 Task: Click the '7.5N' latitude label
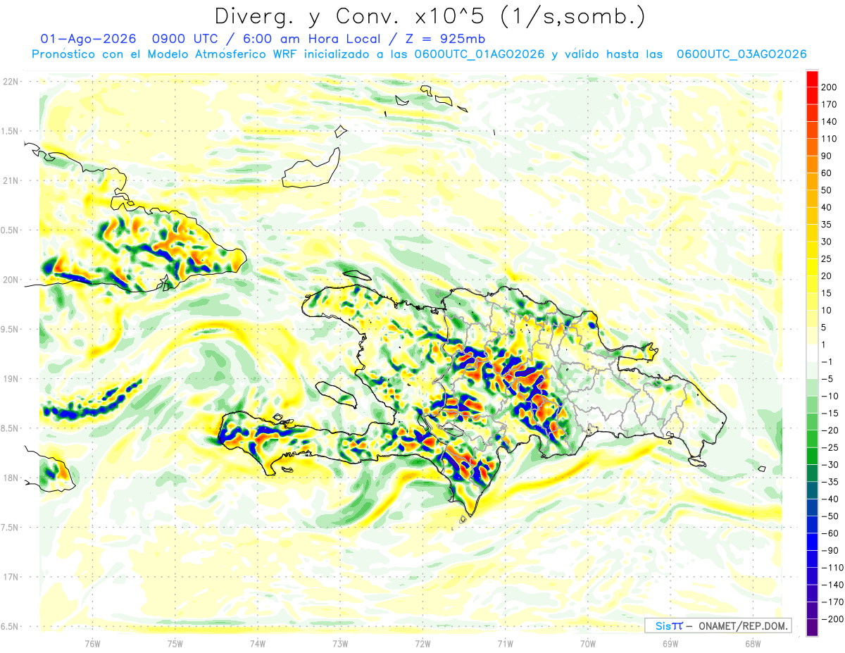click(x=11, y=527)
